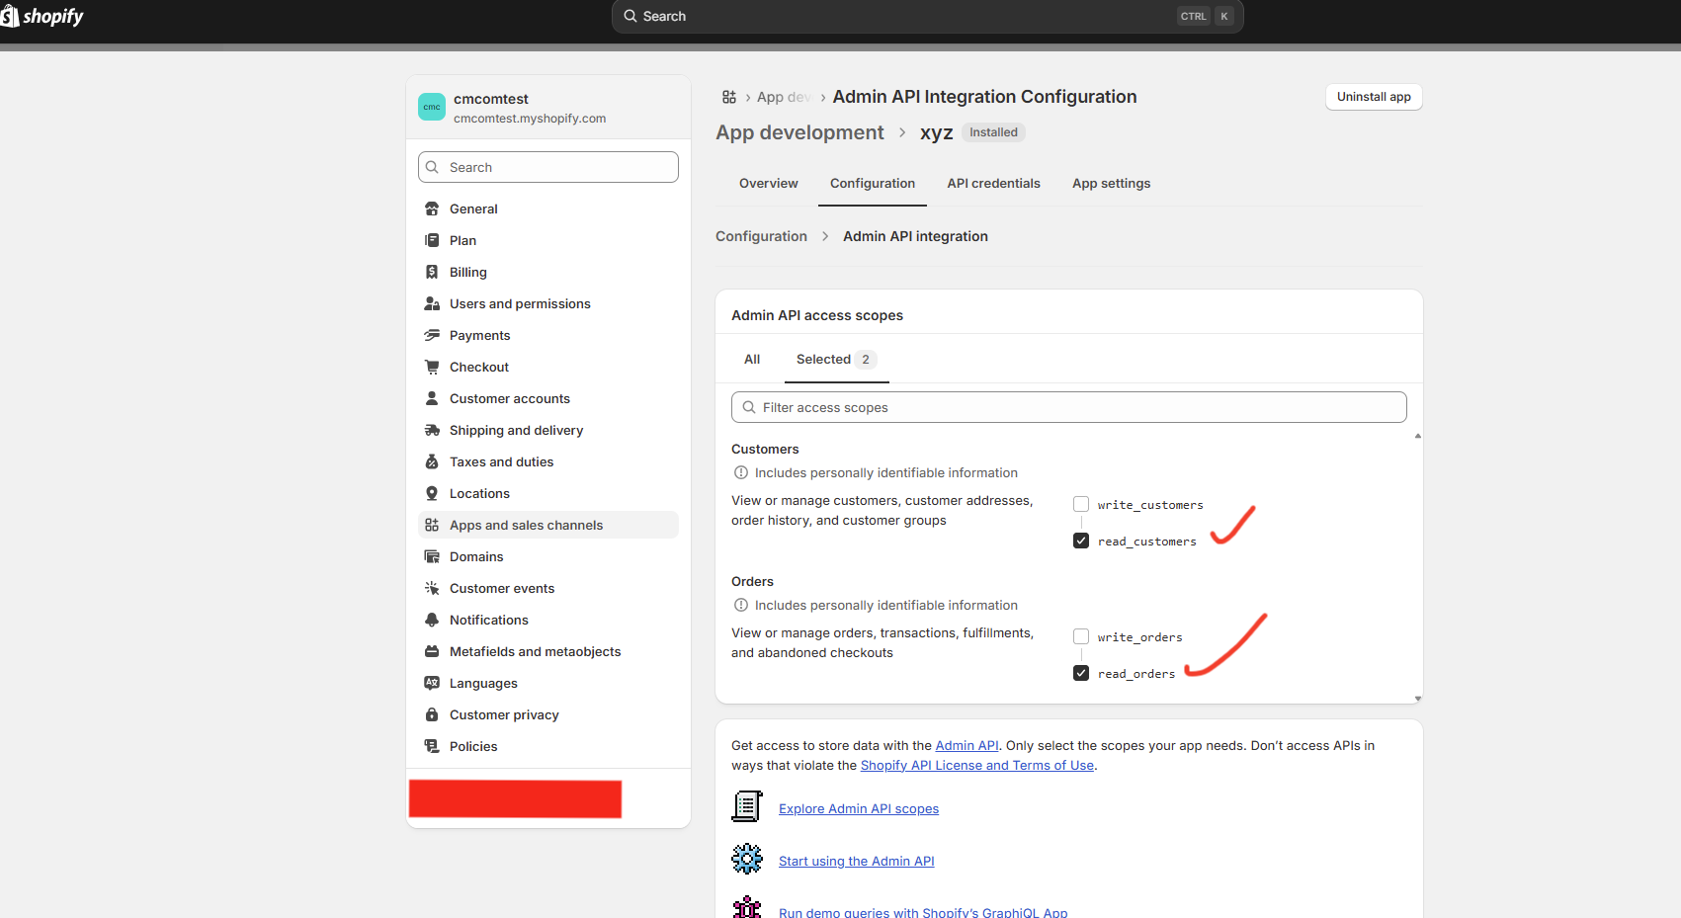Select the Selected scopes tab
Image resolution: width=1681 pixels, height=918 pixels.
pos(836,359)
